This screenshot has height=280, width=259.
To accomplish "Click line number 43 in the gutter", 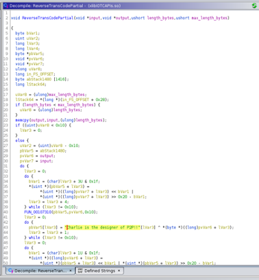I will click(5, 227).
